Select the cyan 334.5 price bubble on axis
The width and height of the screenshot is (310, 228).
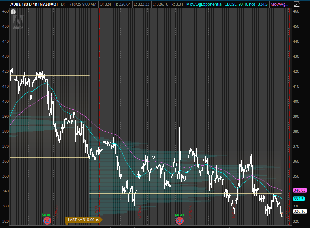pyautogui.click(x=299, y=199)
